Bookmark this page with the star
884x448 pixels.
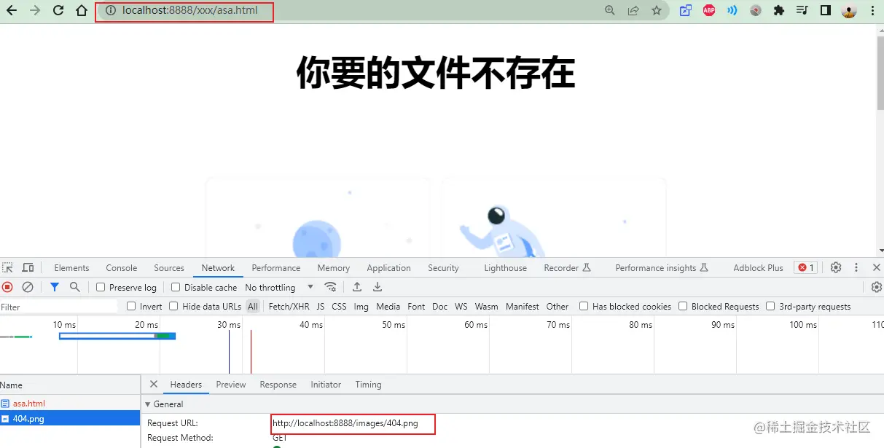tap(657, 11)
